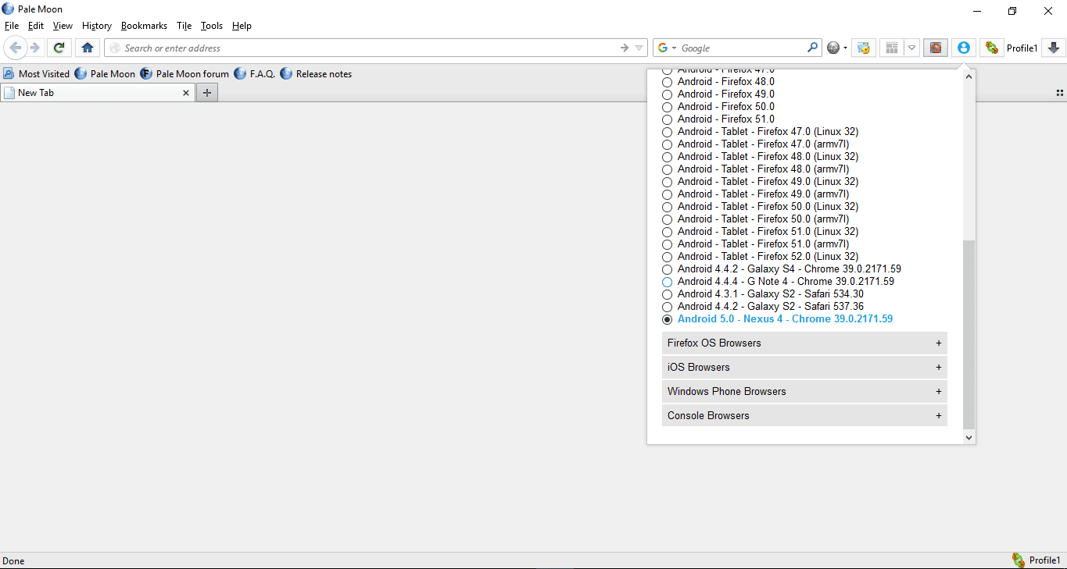Click the Back navigation arrow
The height and width of the screenshot is (569, 1067).
(15, 48)
